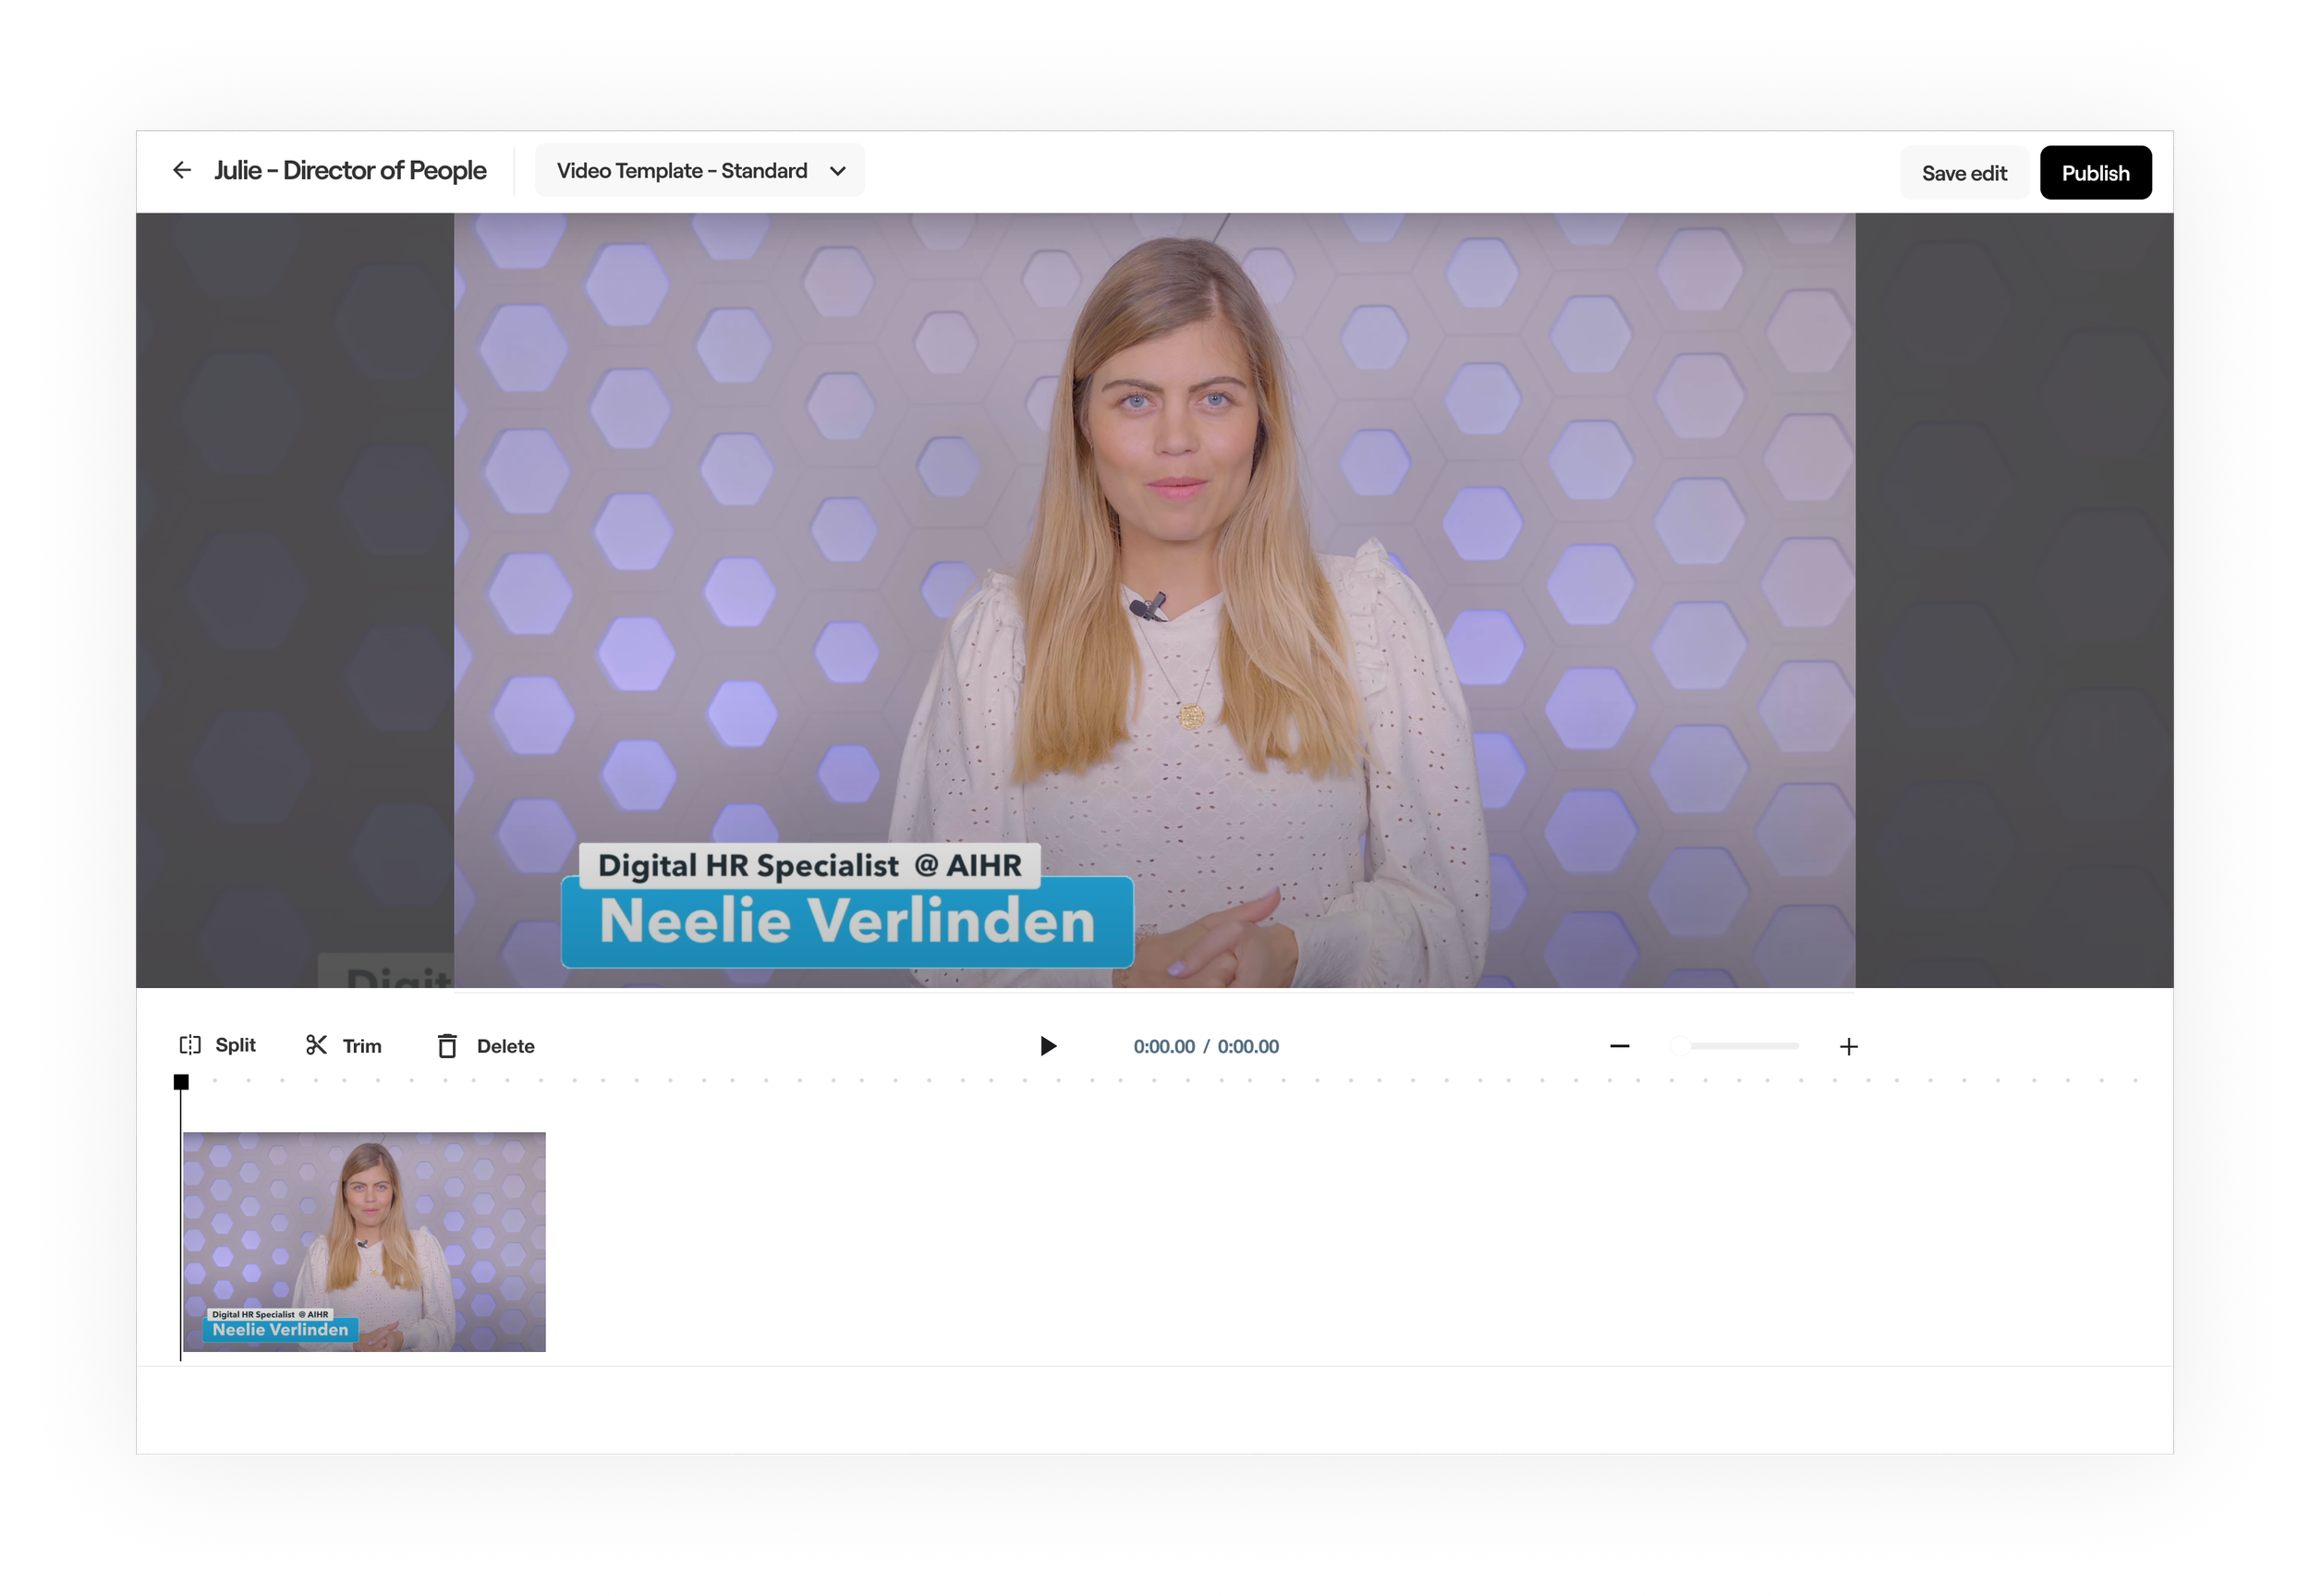
Task: Select the Trim scissors icon
Action: (317, 1045)
